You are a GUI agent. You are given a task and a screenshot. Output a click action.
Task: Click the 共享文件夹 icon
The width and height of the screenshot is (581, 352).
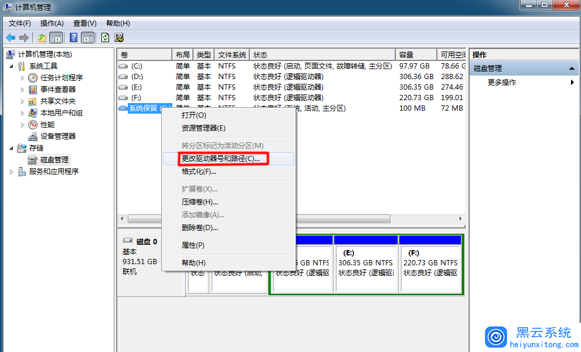coord(33,101)
